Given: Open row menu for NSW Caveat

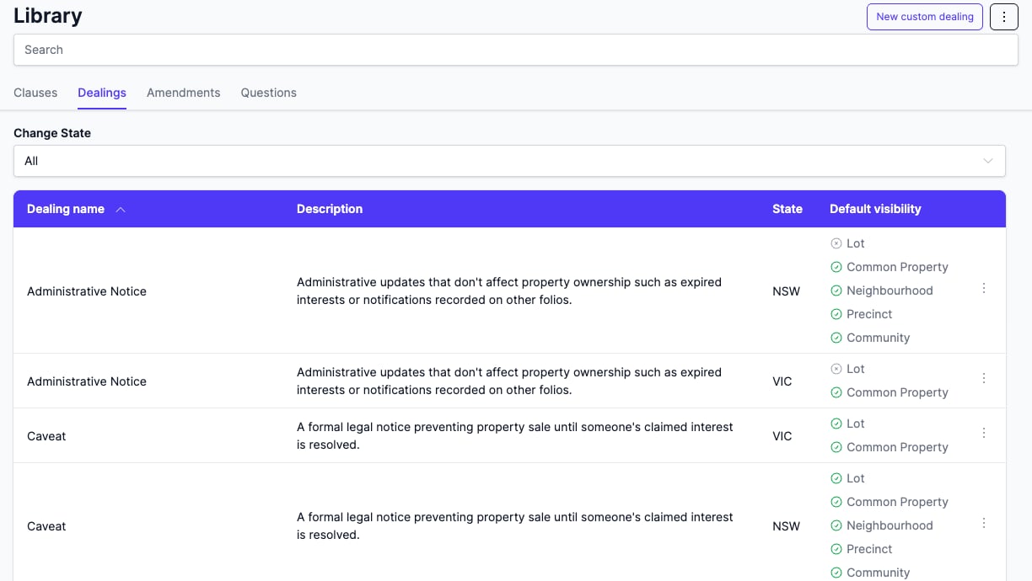Looking at the screenshot, I should pyautogui.click(x=984, y=523).
